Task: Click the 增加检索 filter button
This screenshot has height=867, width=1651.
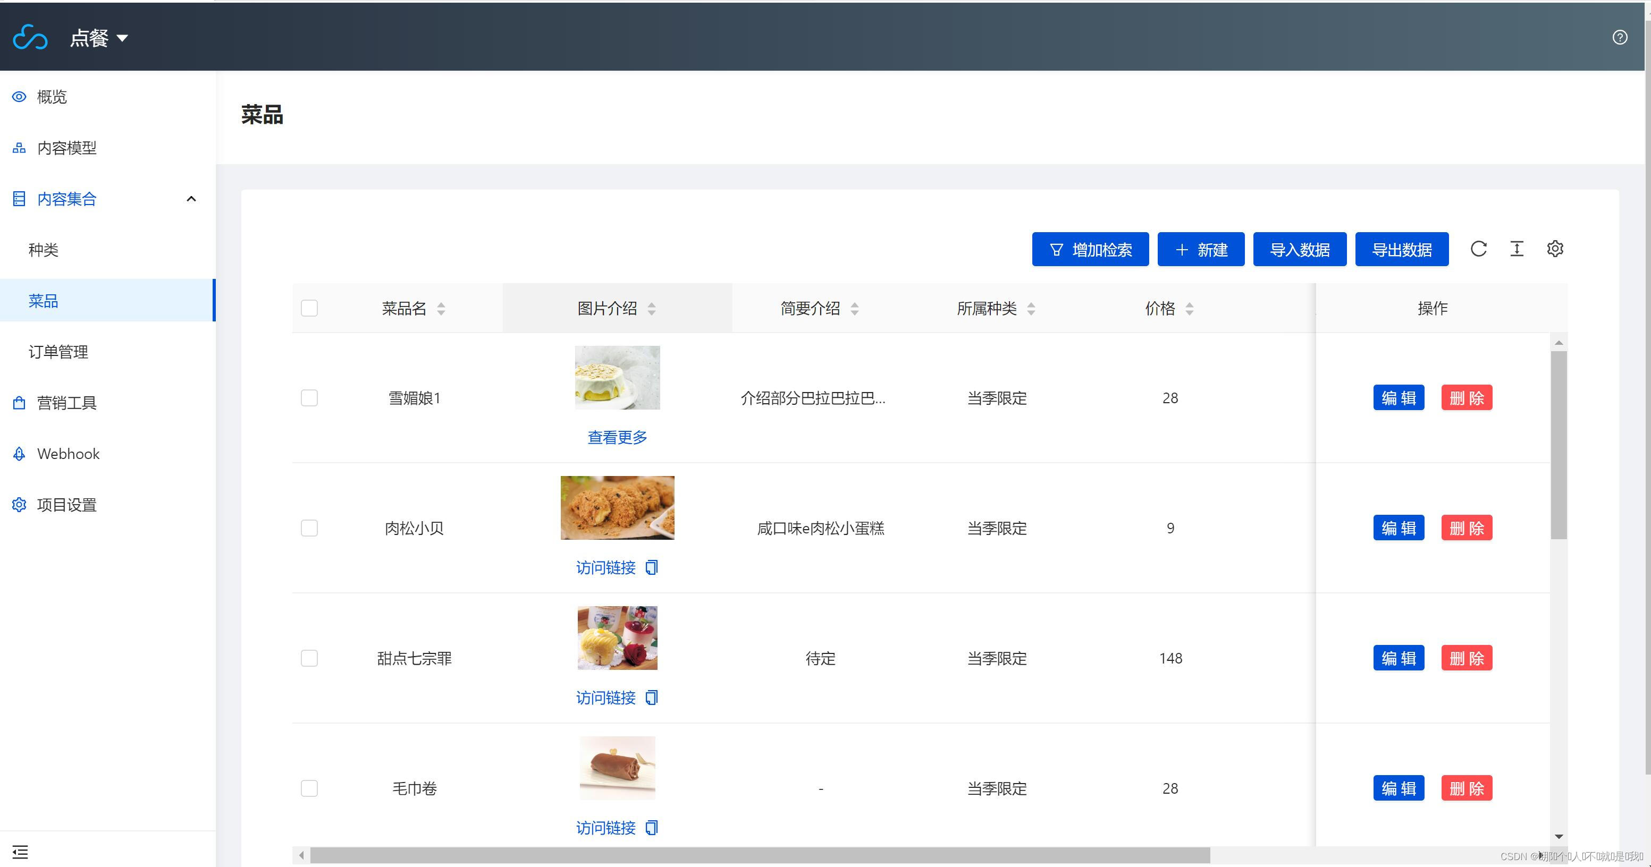Action: click(1090, 249)
